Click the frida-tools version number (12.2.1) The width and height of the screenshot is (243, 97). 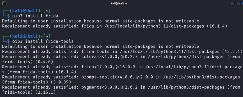(x=232, y=52)
